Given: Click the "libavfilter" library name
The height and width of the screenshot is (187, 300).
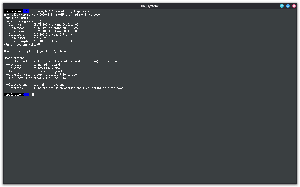Looking at the screenshot, I should tap(17, 38).
